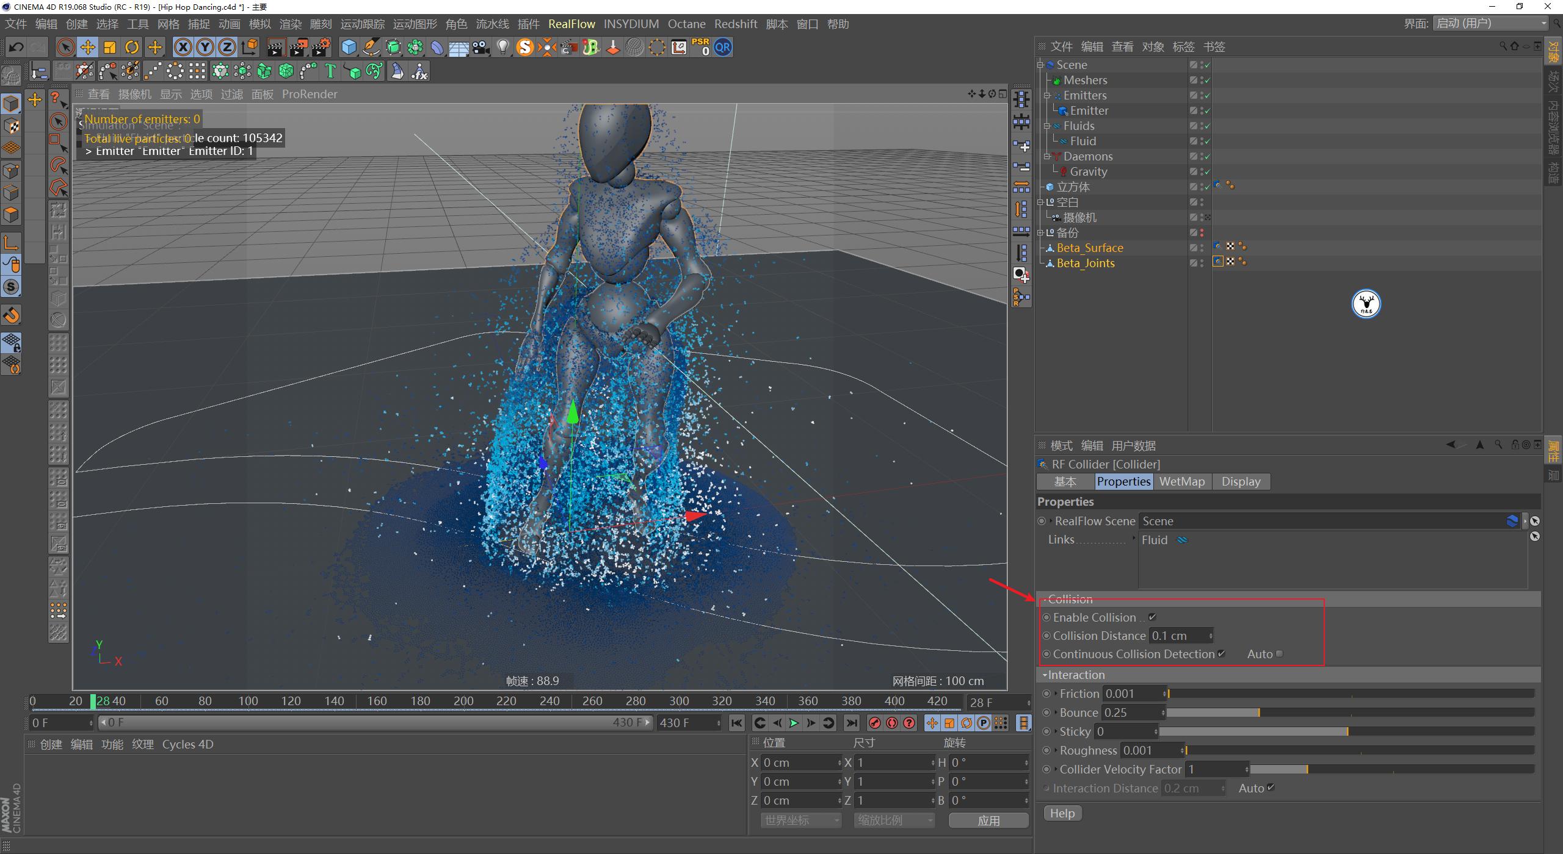Select the Move tool in the toolbar
Viewport: 1563px width, 854px height.
point(87,47)
